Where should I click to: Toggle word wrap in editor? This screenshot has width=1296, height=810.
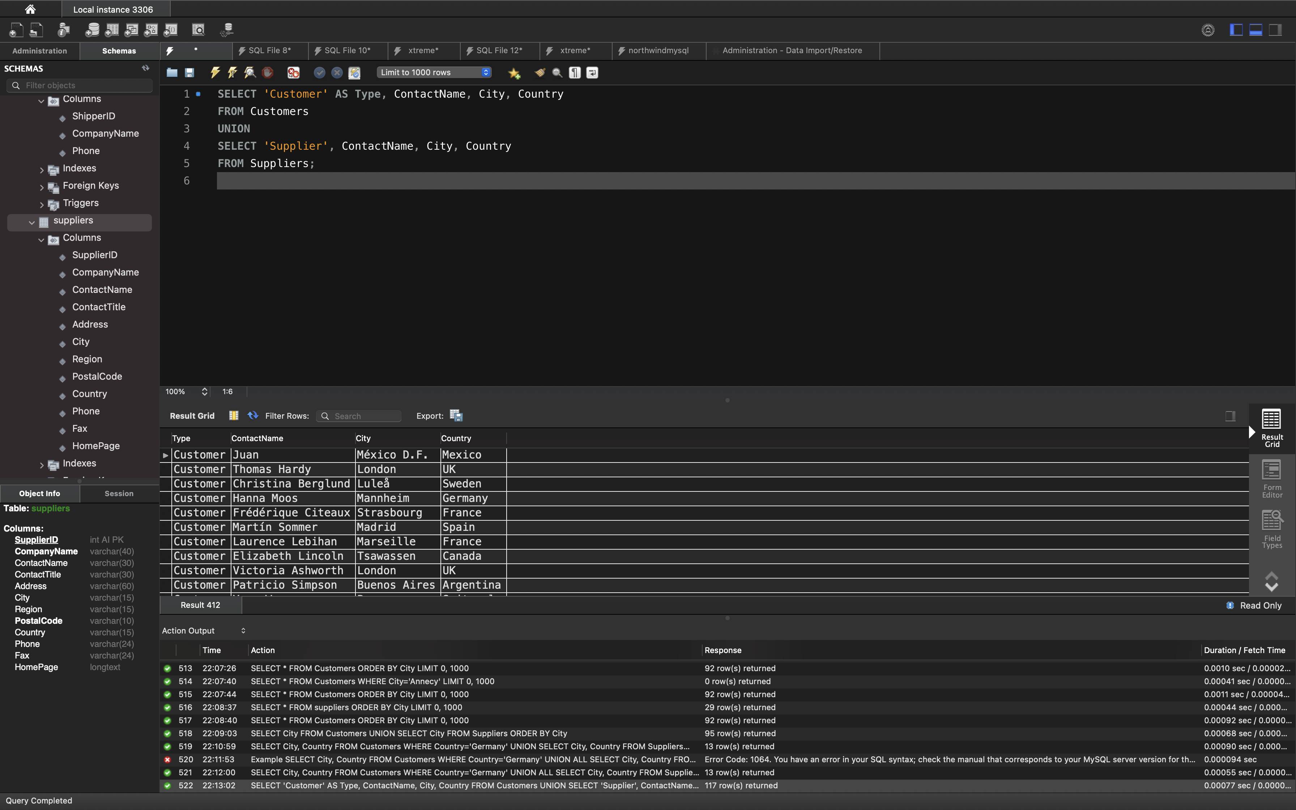pos(592,72)
